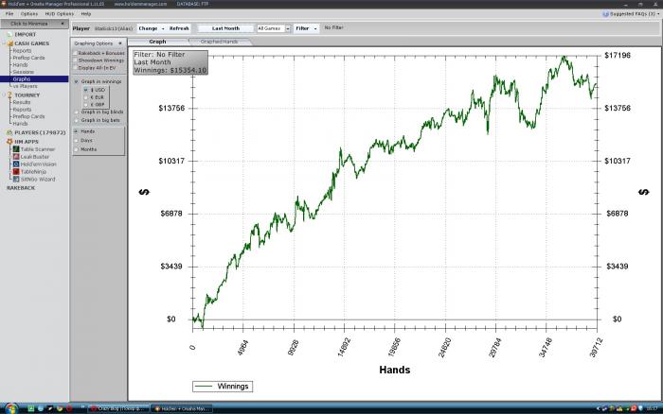Click the HM Apps gear icon

(9, 142)
